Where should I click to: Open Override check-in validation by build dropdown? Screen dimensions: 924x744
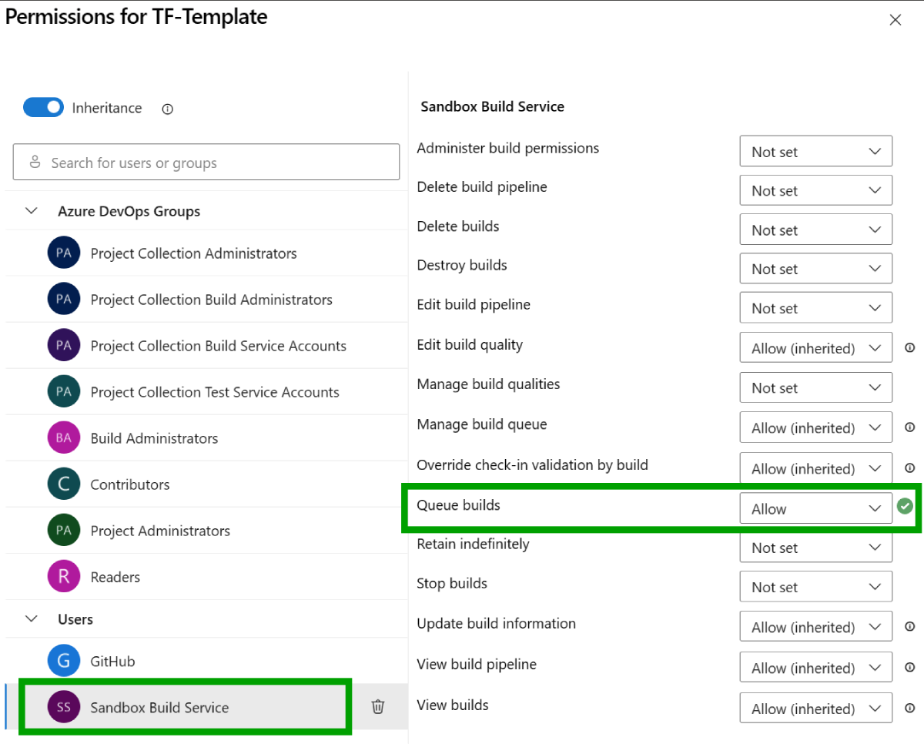coord(815,468)
